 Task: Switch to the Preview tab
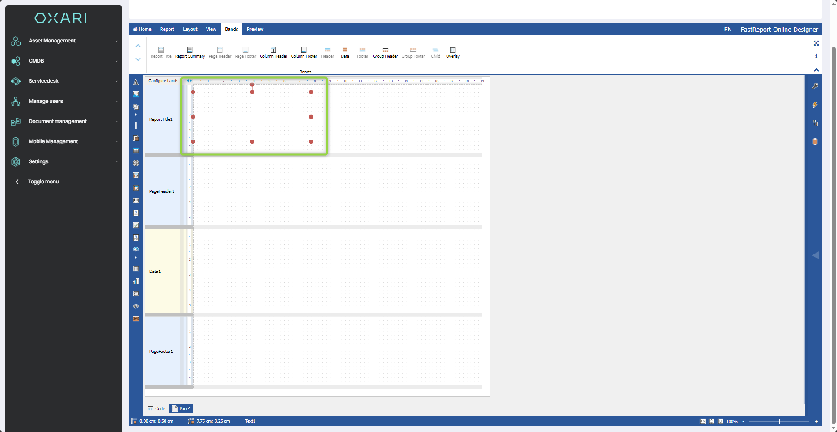(255, 30)
